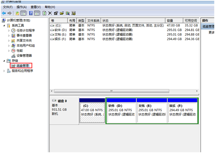Open 性能 in the tree
215x153 pixels.
click(20, 50)
